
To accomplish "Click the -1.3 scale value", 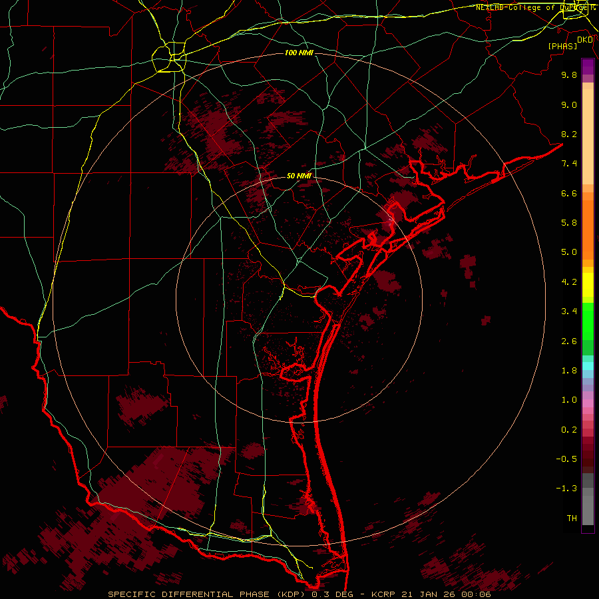I will 566,489.
